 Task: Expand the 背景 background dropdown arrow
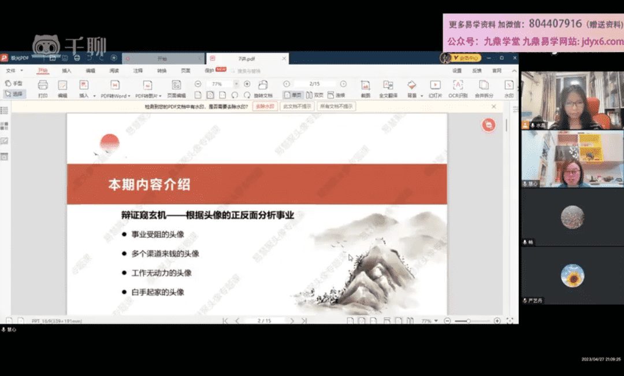[x=422, y=96]
